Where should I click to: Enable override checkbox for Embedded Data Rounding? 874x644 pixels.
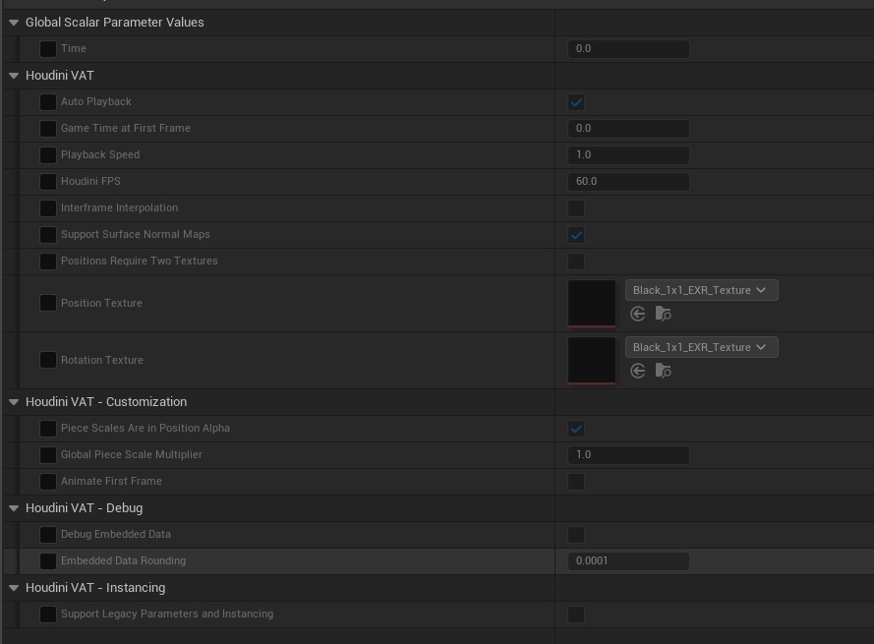point(48,561)
